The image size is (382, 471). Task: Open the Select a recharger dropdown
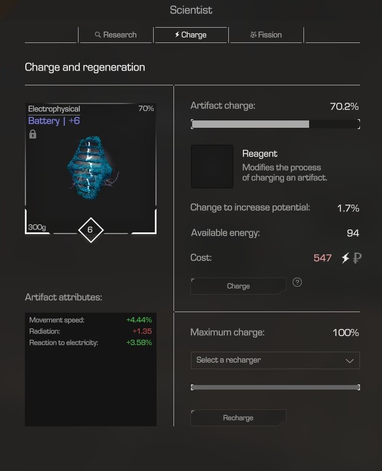[275, 360]
